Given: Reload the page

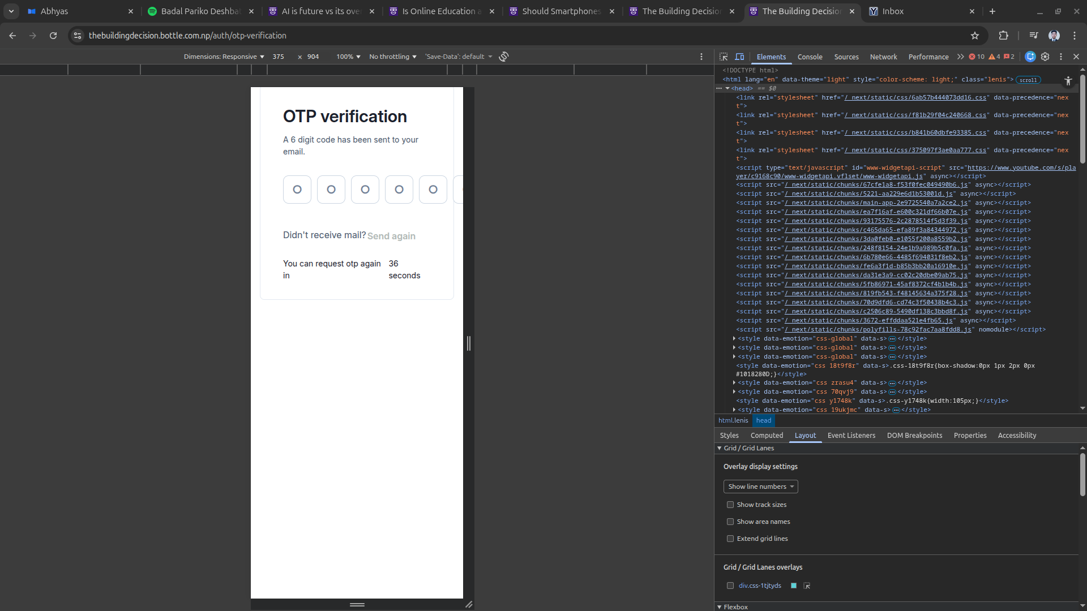Looking at the screenshot, I should pos(53,36).
